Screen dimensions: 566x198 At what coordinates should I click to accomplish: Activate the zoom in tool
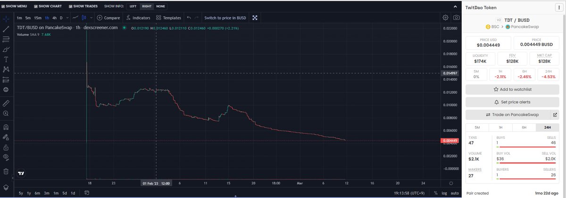6,113
